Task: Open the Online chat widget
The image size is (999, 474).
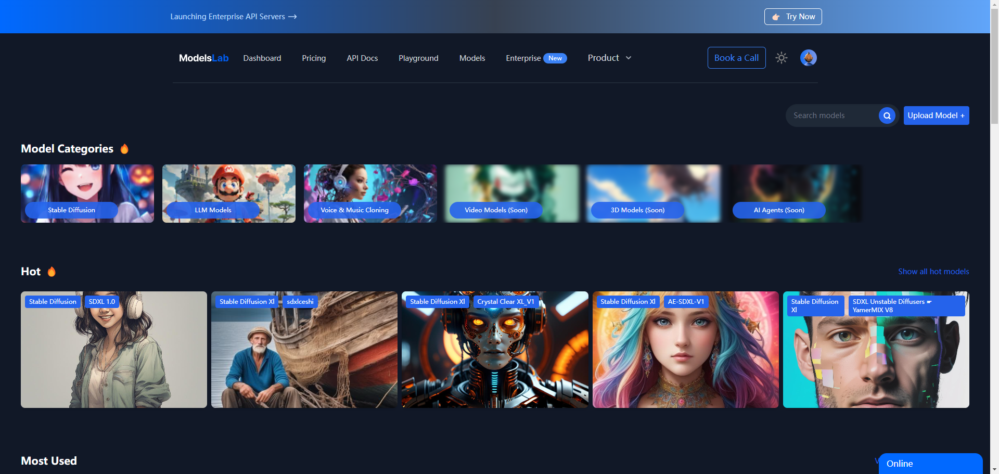Action: [x=930, y=464]
